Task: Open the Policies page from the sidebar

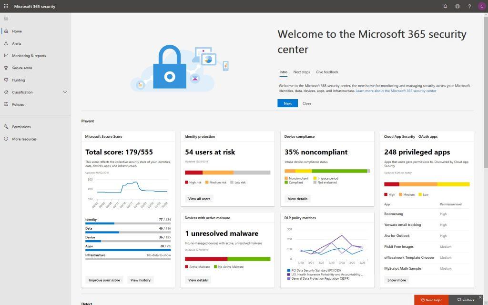Action: coord(19,104)
